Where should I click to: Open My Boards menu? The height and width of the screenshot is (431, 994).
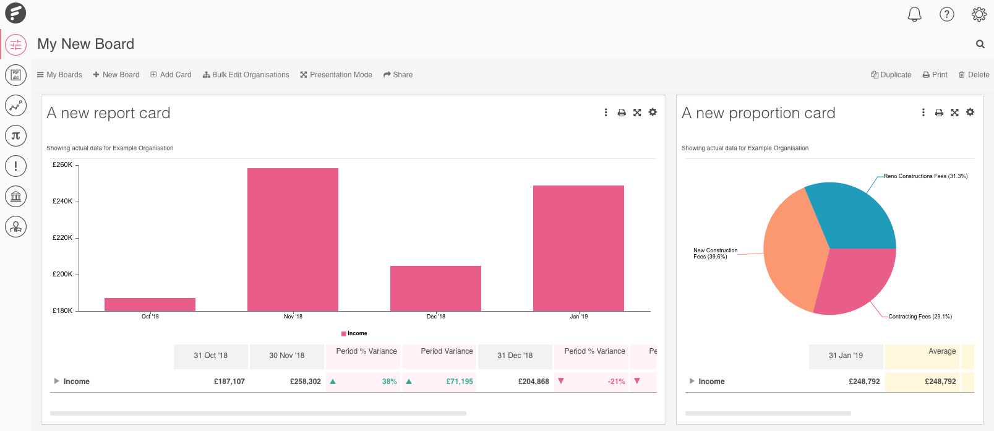[x=59, y=75]
